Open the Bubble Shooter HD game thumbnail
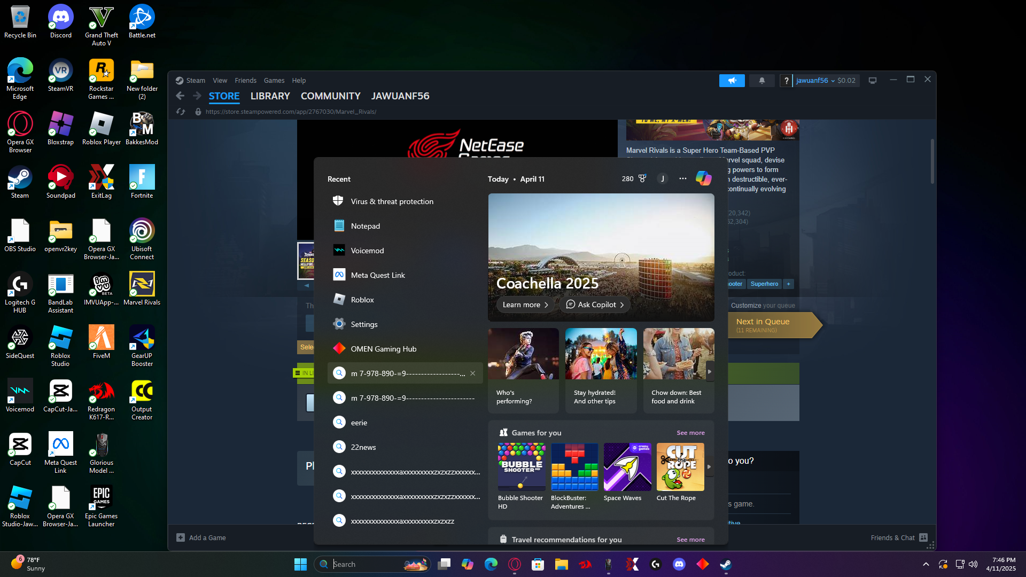The width and height of the screenshot is (1026, 577). [522, 467]
